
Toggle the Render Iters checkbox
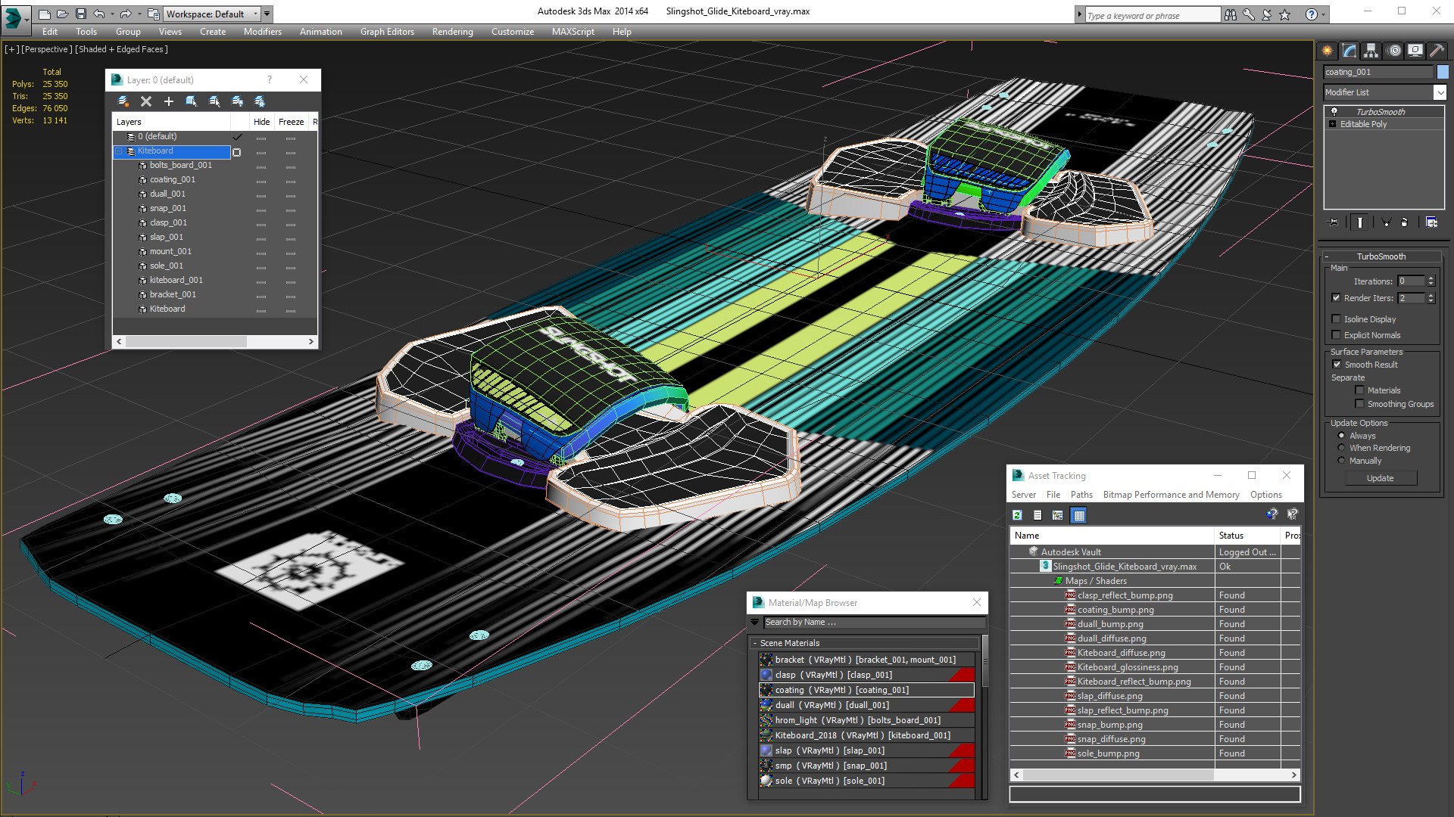coord(1336,298)
